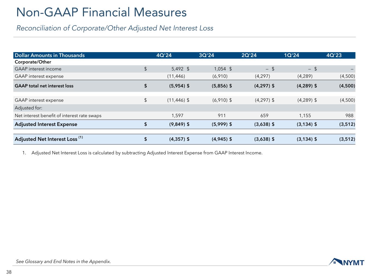Click Net interest benefit of interest rate swaps

point(58,116)
